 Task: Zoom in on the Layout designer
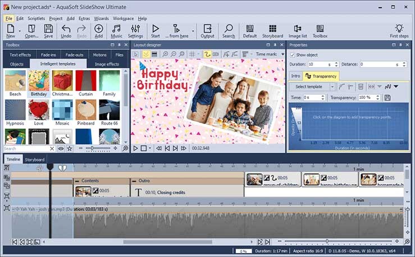(165, 54)
